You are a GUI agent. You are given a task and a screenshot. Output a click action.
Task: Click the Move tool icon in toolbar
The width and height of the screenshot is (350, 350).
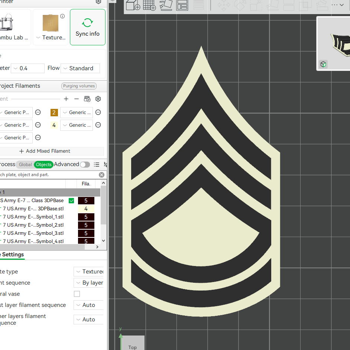coord(224,5)
